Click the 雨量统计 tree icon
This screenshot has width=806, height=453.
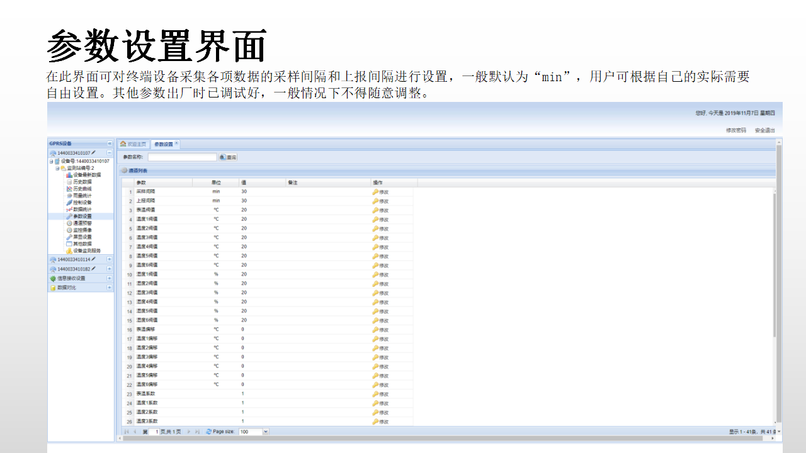69,196
